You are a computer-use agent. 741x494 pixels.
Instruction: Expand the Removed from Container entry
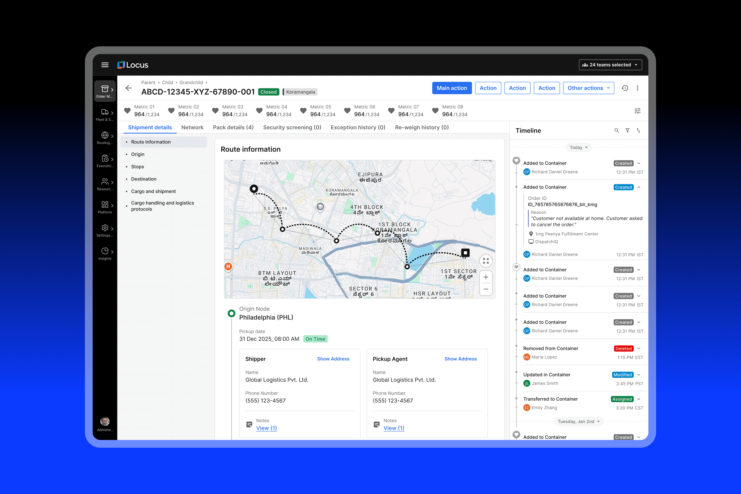[x=639, y=348]
